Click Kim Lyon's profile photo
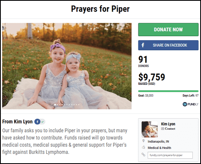 coord(150,129)
